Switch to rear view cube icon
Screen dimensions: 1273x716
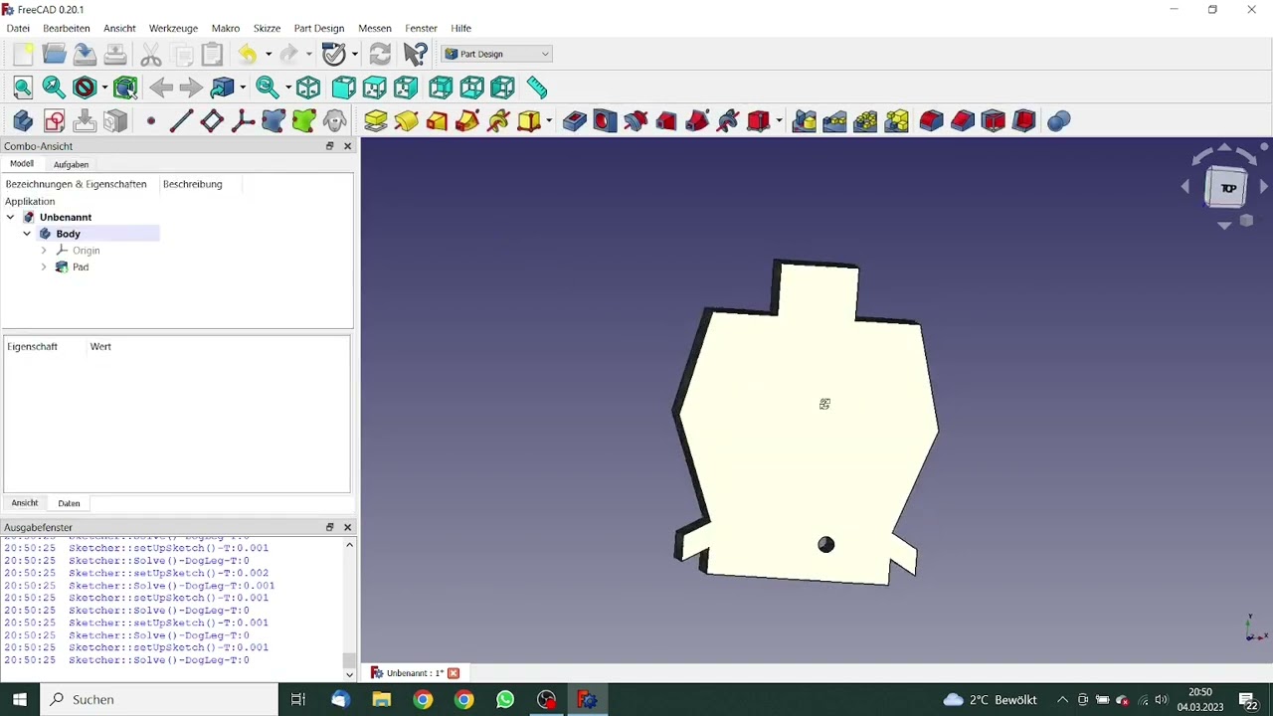[x=441, y=88]
